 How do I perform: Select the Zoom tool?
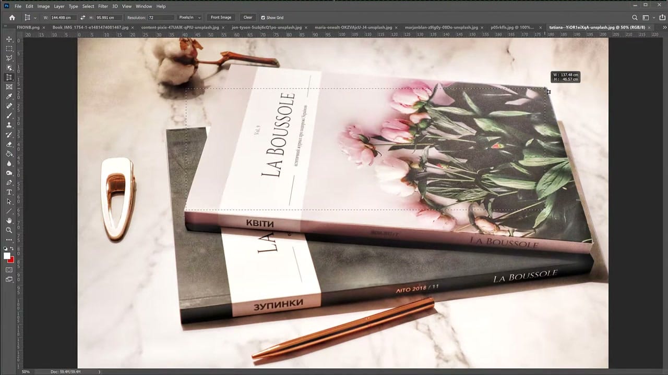9,230
